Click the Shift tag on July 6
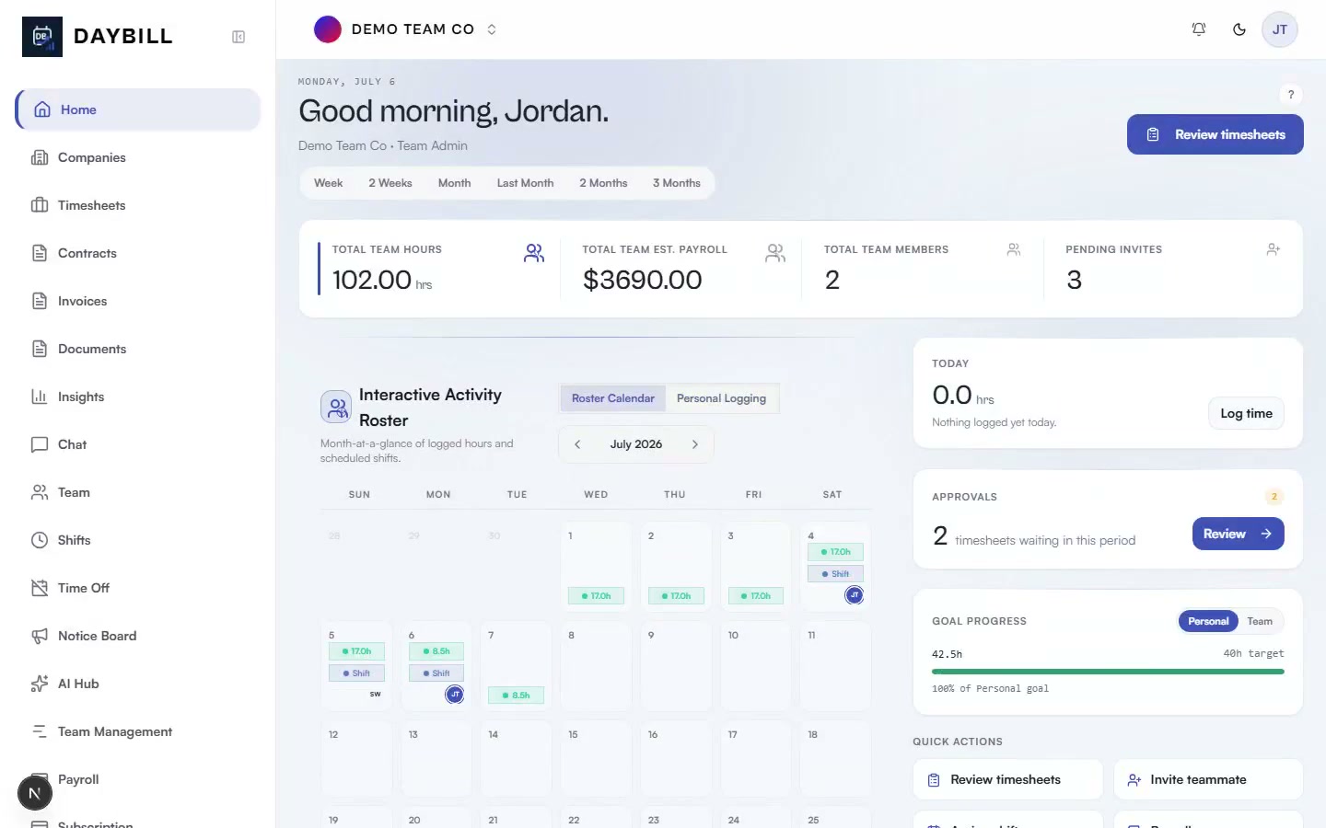This screenshot has width=1326, height=828. 436,673
